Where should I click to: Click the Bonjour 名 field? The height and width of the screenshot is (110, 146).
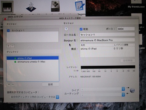pyautogui.click(x=107, y=40)
